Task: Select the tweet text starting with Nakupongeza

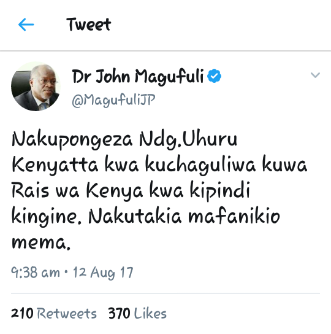Action: tap(159, 190)
